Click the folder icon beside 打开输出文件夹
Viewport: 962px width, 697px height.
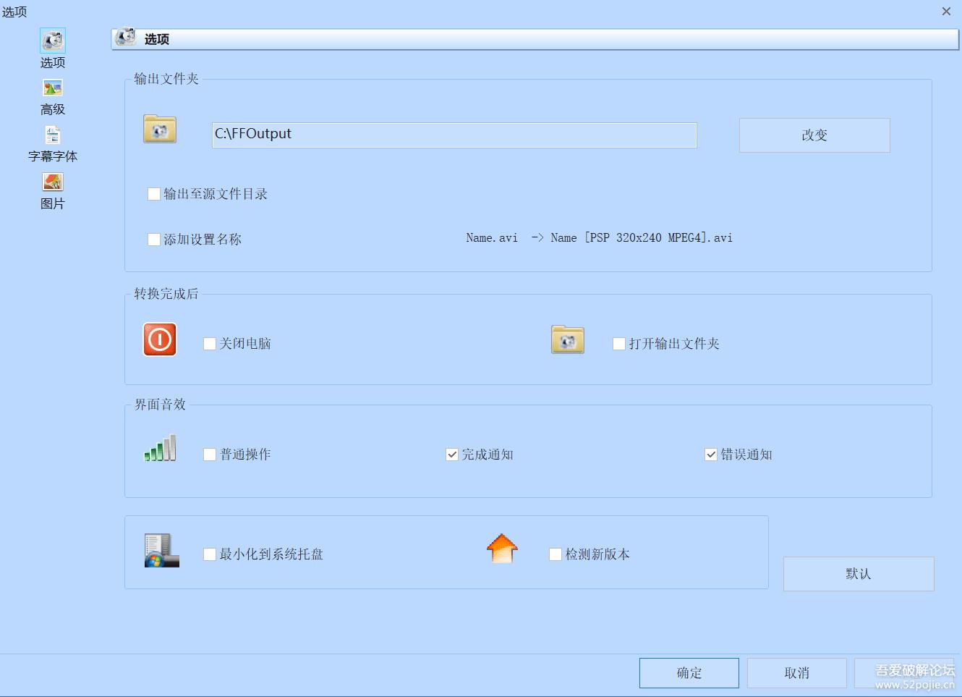567,339
